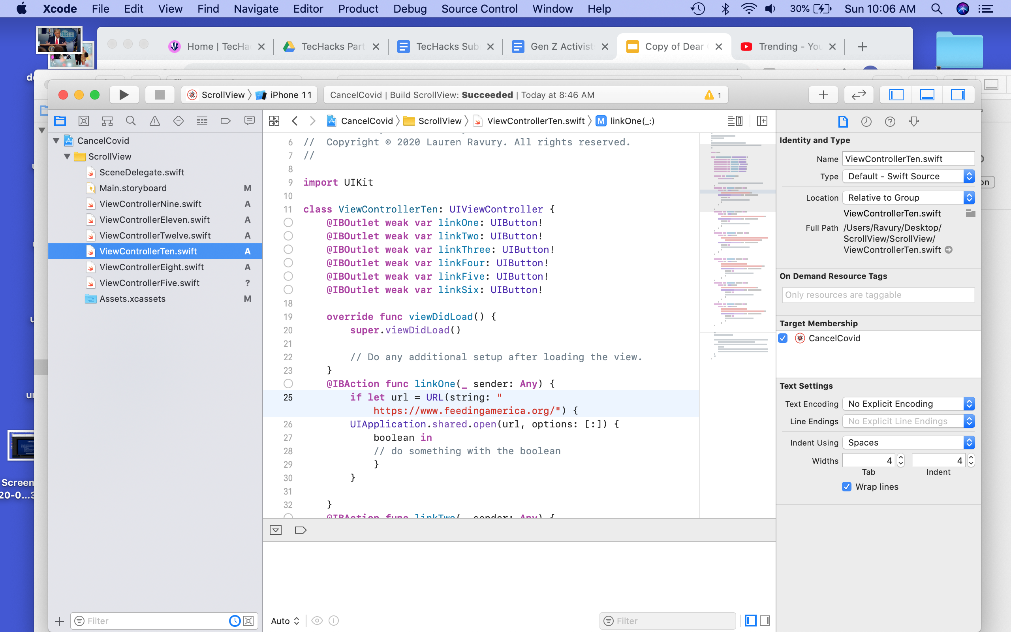This screenshot has height=632, width=1011.
Task: Uncheck CancelCovid target membership
Action: (783, 338)
